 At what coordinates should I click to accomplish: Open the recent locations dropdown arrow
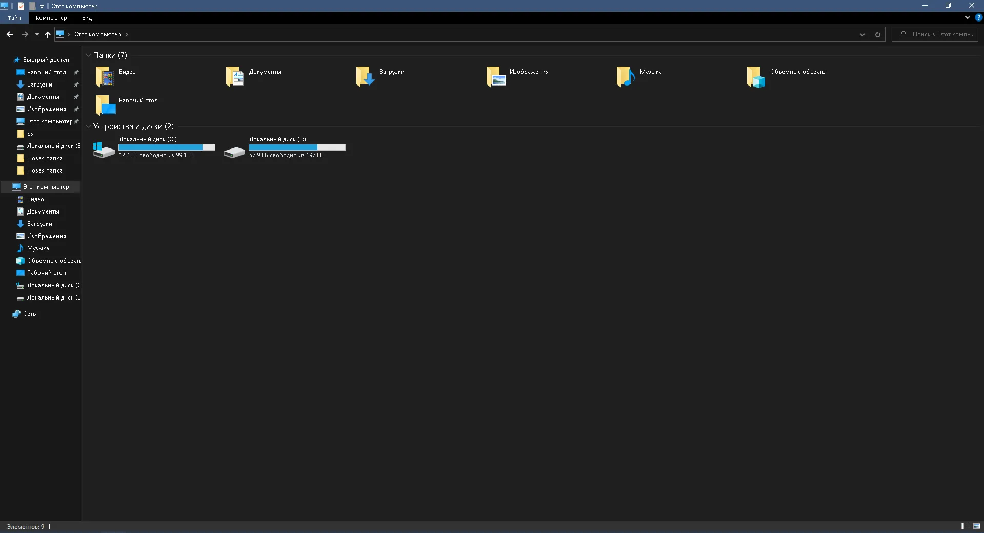[37, 34]
